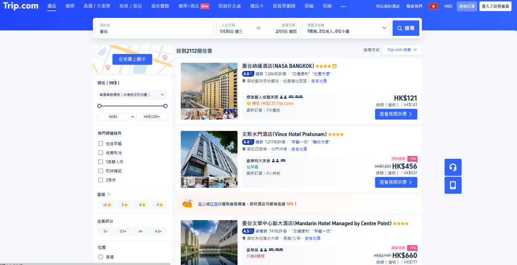Click Mandarin Hotel location pin icon

pyautogui.click(x=244, y=238)
